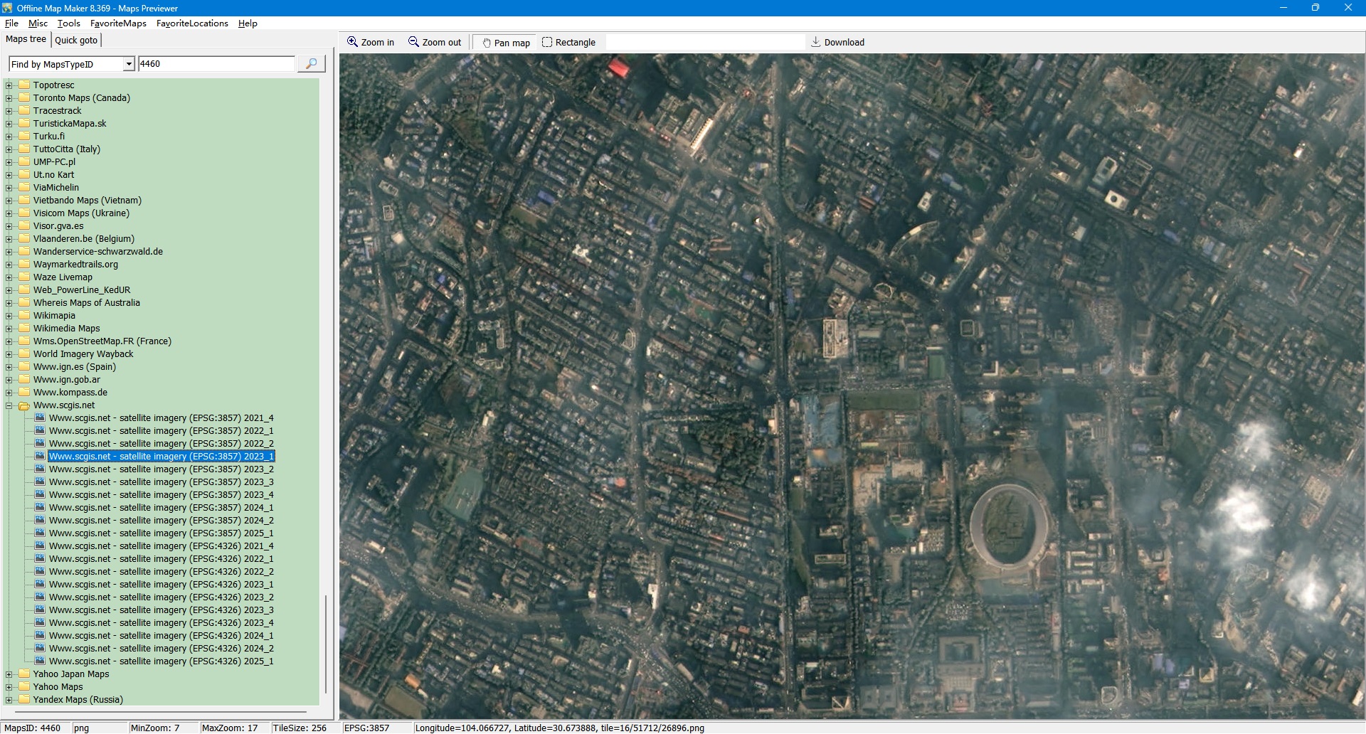The width and height of the screenshot is (1366, 734).
Task: Choose the Rectangle selection tool
Action: tap(568, 43)
